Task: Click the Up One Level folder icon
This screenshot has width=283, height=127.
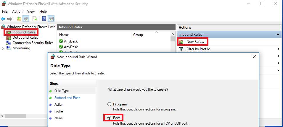Action: point(19,19)
